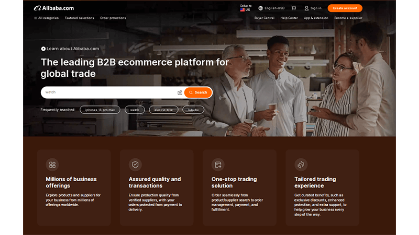This screenshot has height=235, width=419.
Task: Go to Buyer Central
Action: (264, 18)
